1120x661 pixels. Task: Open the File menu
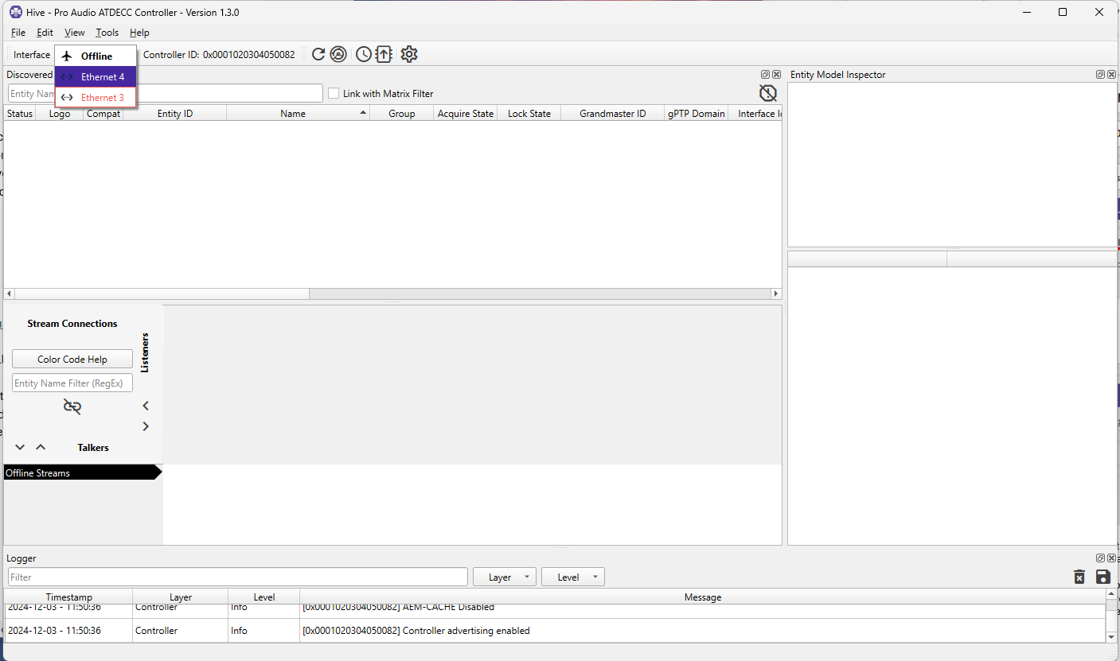(18, 33)
